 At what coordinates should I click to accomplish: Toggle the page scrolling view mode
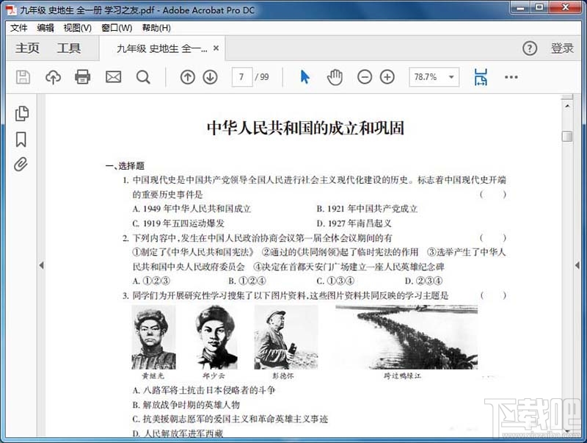pyautogui.click(x=480, y=76)
